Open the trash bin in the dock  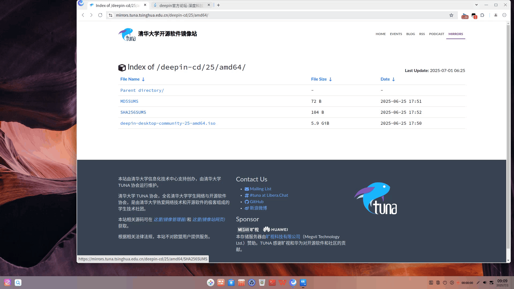pos(262,282)
